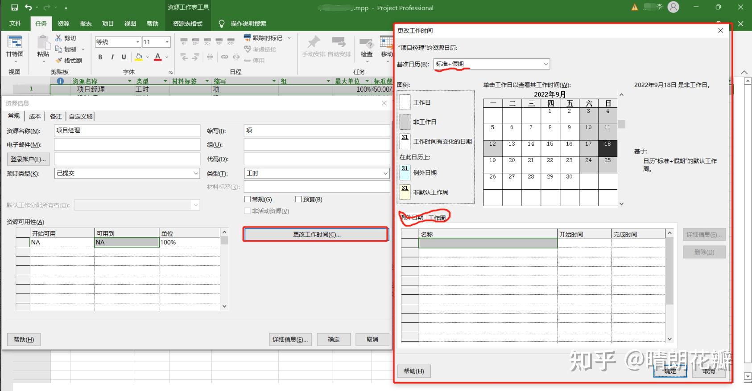This screenshot has width=752, height=391.
Task: Click the Unlink tasks icon
Action: click(x=236, y=57)
